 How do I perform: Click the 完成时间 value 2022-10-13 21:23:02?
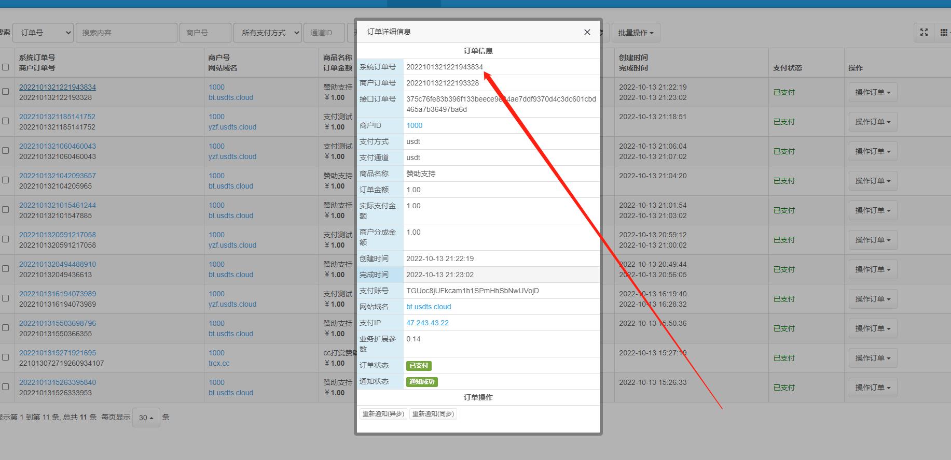pyautogui.click(x=440, y=275)
